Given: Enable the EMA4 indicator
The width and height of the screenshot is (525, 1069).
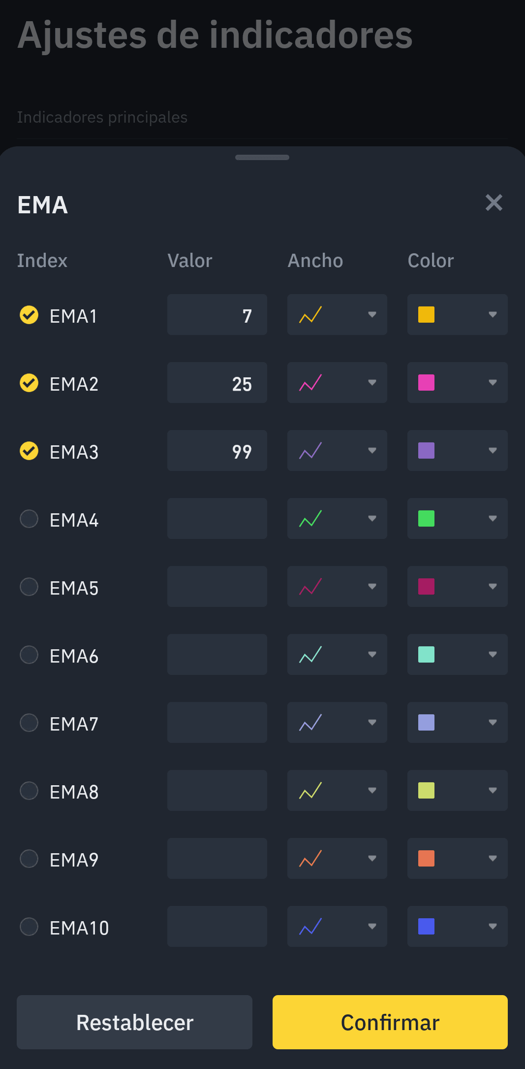Looking at the screenshot, I should [x=29, y=519].
